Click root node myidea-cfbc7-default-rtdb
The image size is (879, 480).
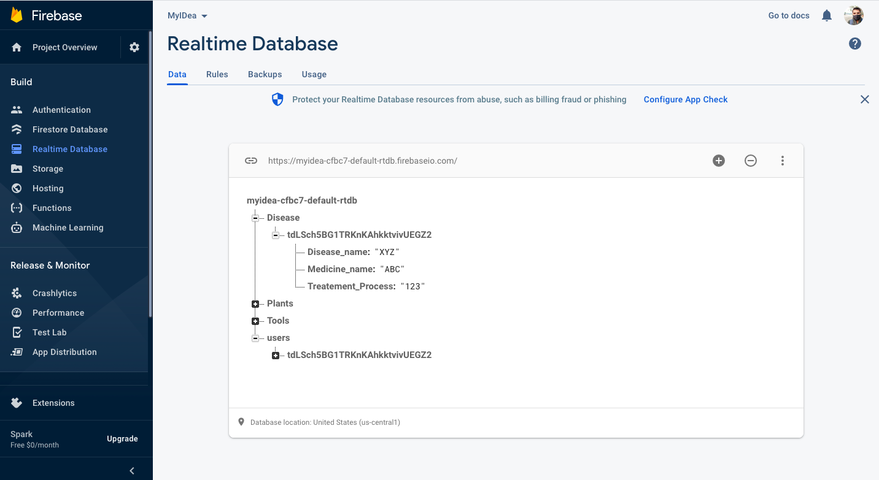302,200
